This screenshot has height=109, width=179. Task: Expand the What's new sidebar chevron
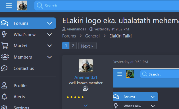(x=49, y=35)
